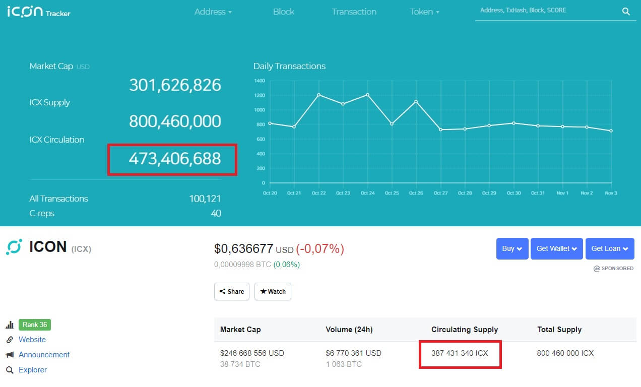Click the Oct 30 data point on chart

pyautogui.click(x=514, y=123)
